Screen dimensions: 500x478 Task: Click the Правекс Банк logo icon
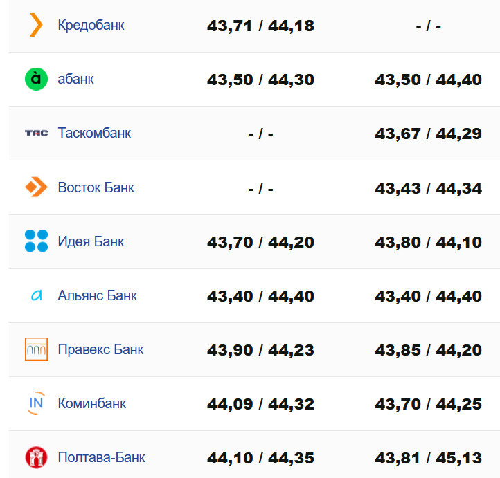click(36, 349)
